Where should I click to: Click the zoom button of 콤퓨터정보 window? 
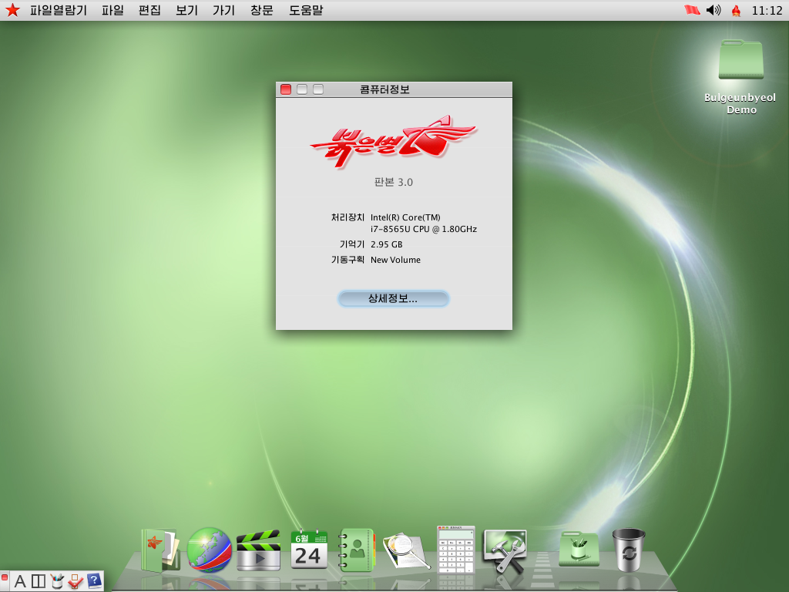click(318, 89)
